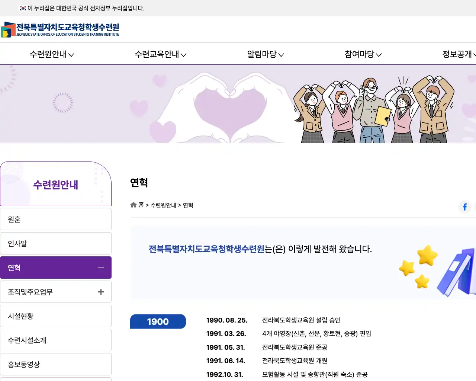Screen dimensions: 476x381
Task: Click the institute logo at top left
Action: [60, 29]
